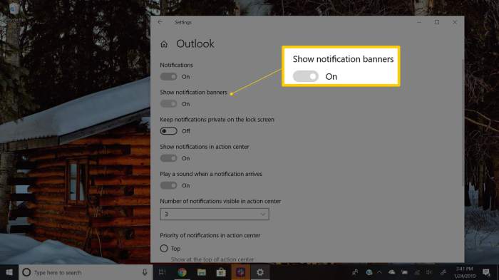The height and width of the screenshot is (280, 499).
Task: Toggle Show notifications in action center
Action: pos(168,158)
